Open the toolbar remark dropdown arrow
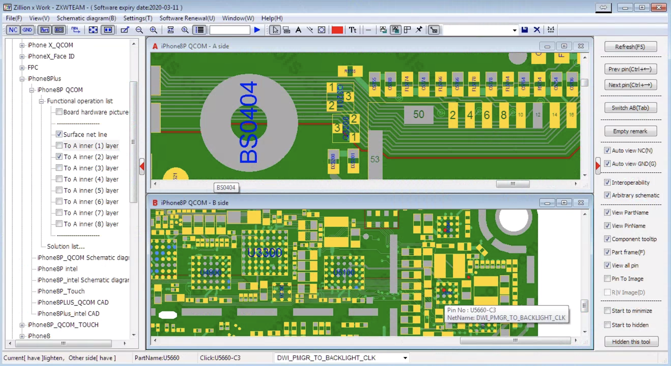This screenshot has height=366, width=671. 514,30
